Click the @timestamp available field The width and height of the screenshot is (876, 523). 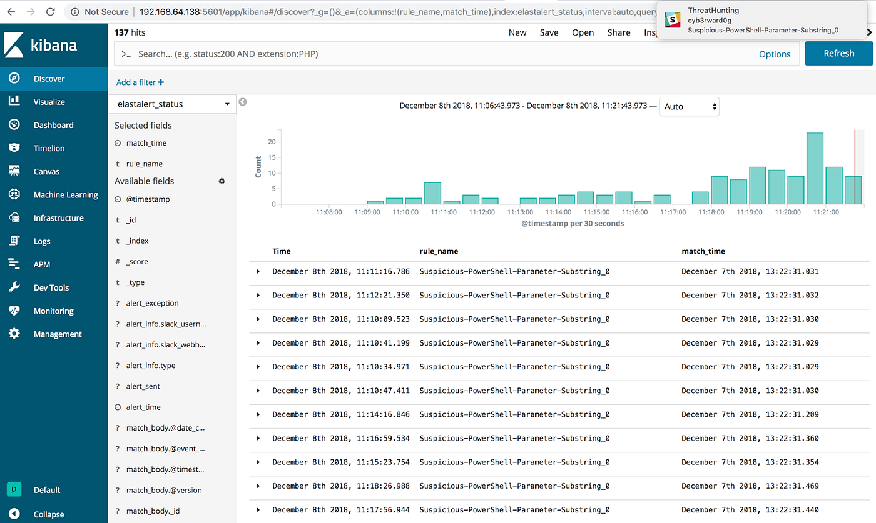point(148,199)
